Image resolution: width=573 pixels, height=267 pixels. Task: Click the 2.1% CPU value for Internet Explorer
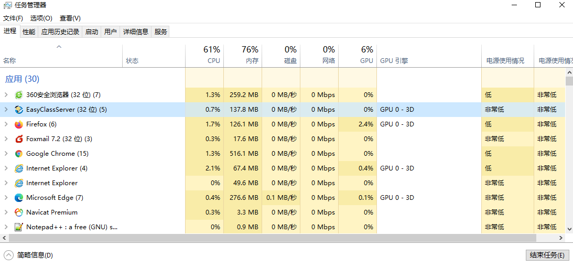(213, 168)
